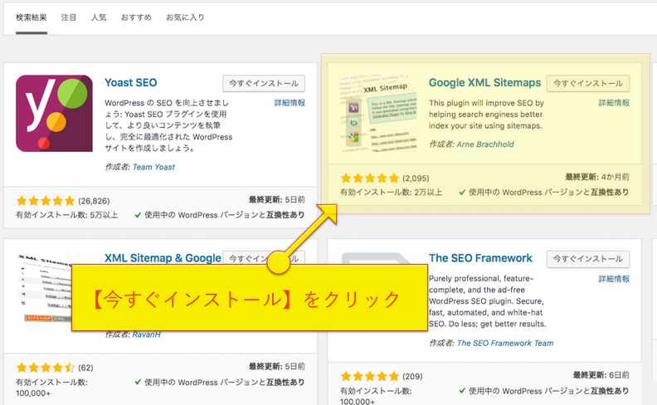The width and height of the screenshot is (657, 405).
Task: Click compatibility checkmark in XML Sitemap & Google card
Action: point(138,383)
